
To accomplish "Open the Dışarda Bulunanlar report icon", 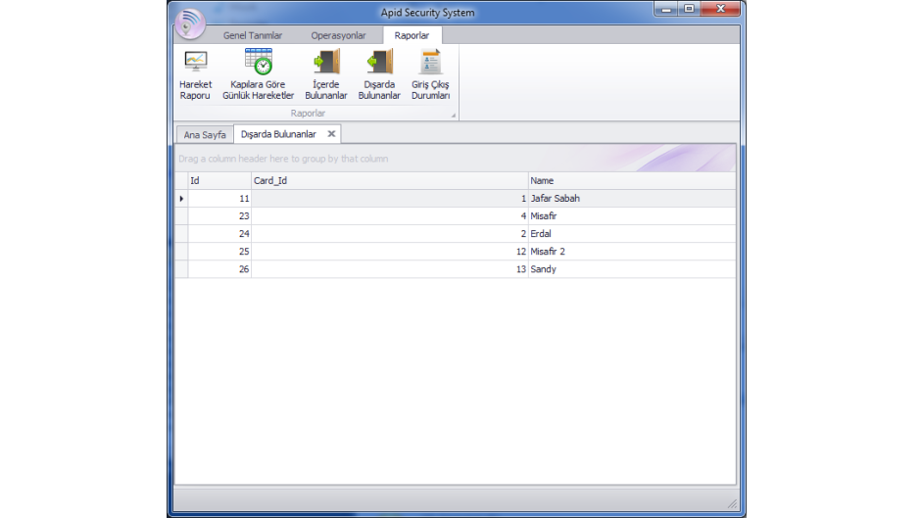I will pos(379,75).
